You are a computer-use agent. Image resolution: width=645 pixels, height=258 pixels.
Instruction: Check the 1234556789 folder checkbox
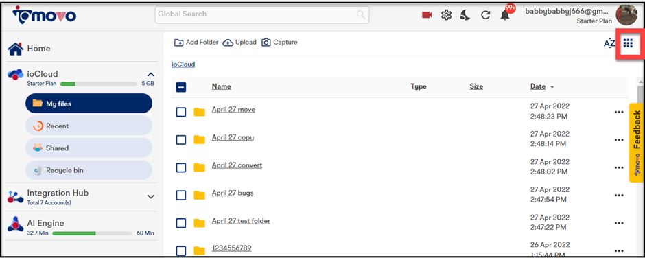181,250
